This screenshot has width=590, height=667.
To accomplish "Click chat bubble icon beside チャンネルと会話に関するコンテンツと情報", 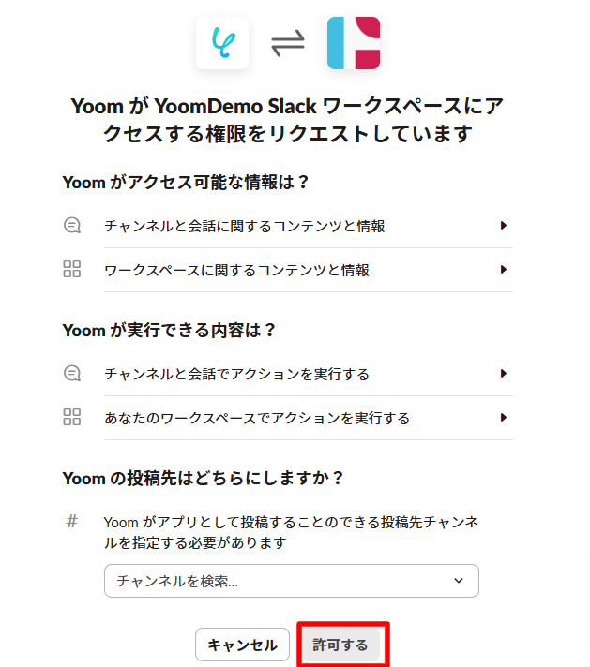I will (x=72, y=225).
